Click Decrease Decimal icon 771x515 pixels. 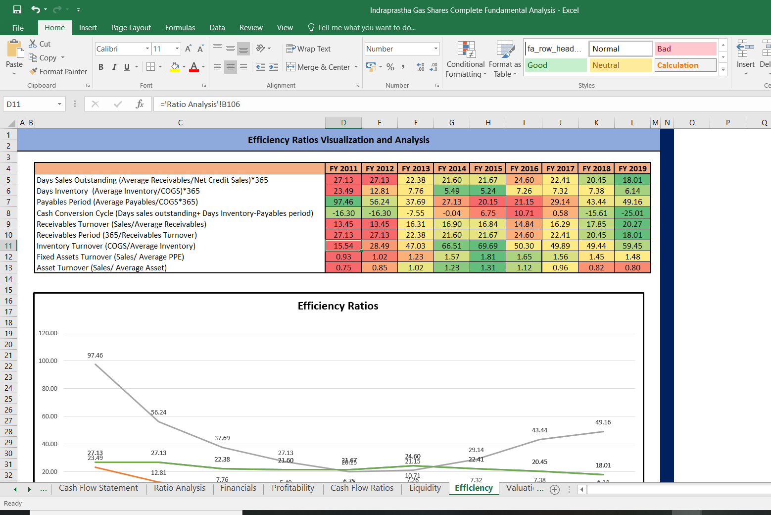(434, 67)
